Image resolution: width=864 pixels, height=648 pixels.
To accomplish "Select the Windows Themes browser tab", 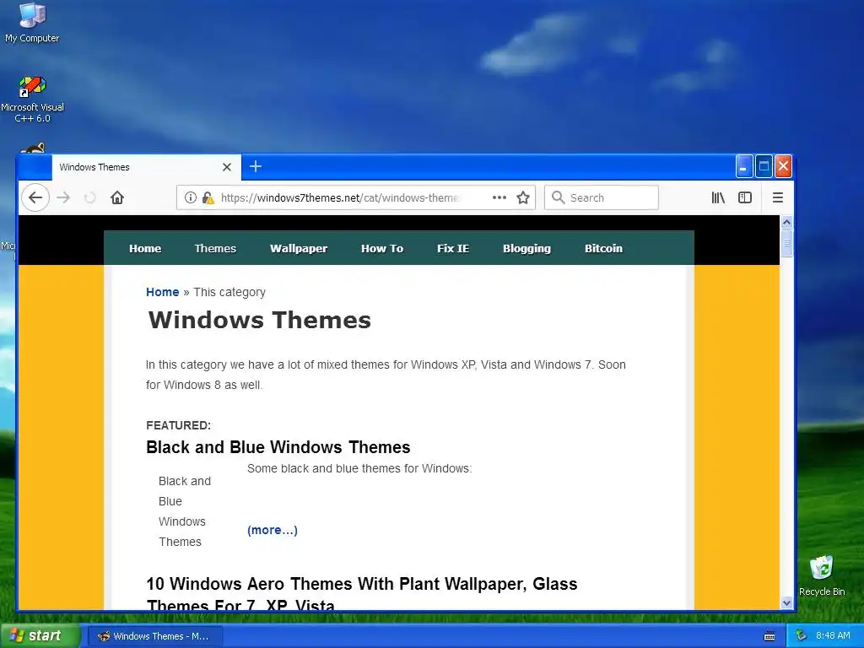I will [147, 167].
